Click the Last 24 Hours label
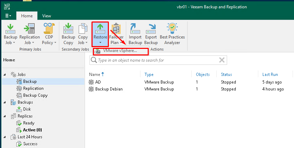 pos(30,137)
